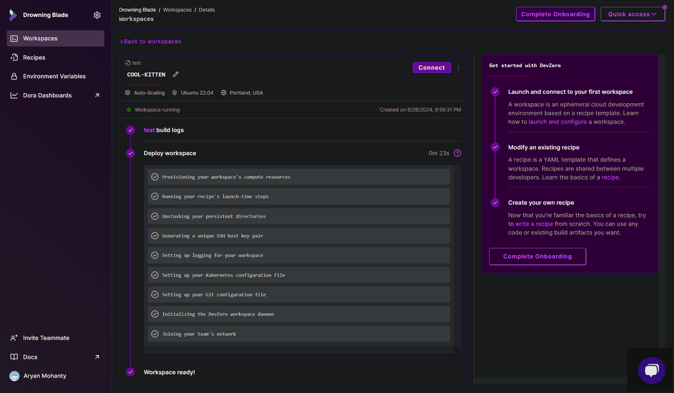
Task: Click the recipe icon beside the test label
Action: pyautogui.click(x=128, y=62)
